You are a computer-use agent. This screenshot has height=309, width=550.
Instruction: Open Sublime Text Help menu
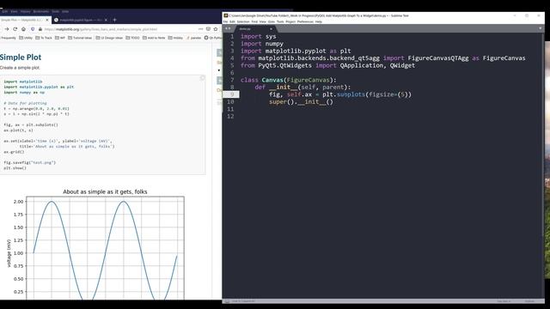pyautogui.click(x=319, y=21)
